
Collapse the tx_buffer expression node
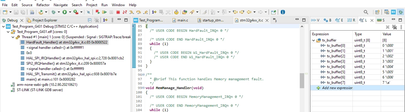pyautogui.click(x=314, y=40)
